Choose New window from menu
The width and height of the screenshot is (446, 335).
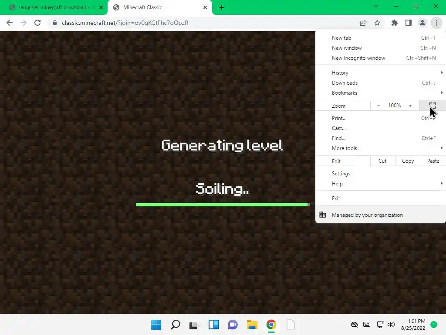click(381, 48)
